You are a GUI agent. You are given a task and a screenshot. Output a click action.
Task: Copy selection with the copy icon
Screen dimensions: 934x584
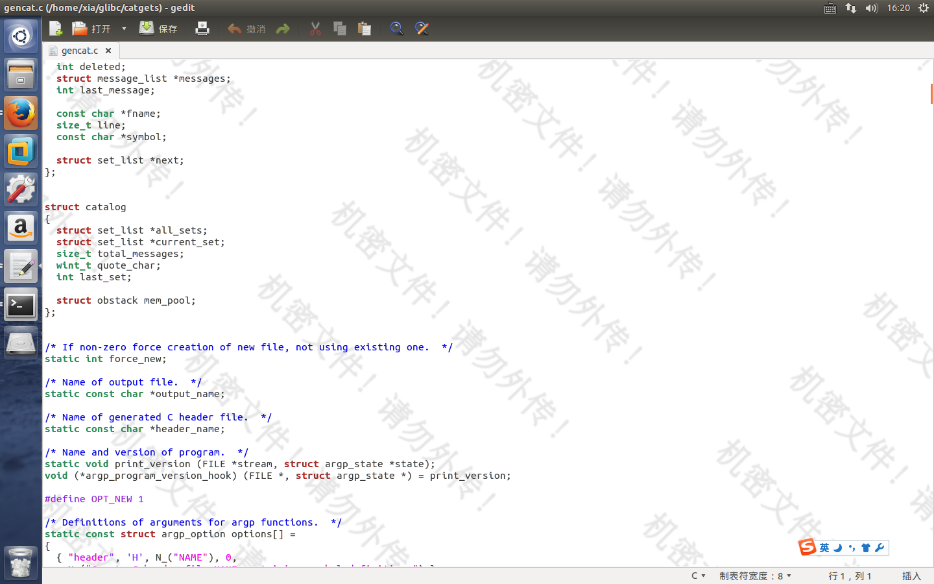340,29
